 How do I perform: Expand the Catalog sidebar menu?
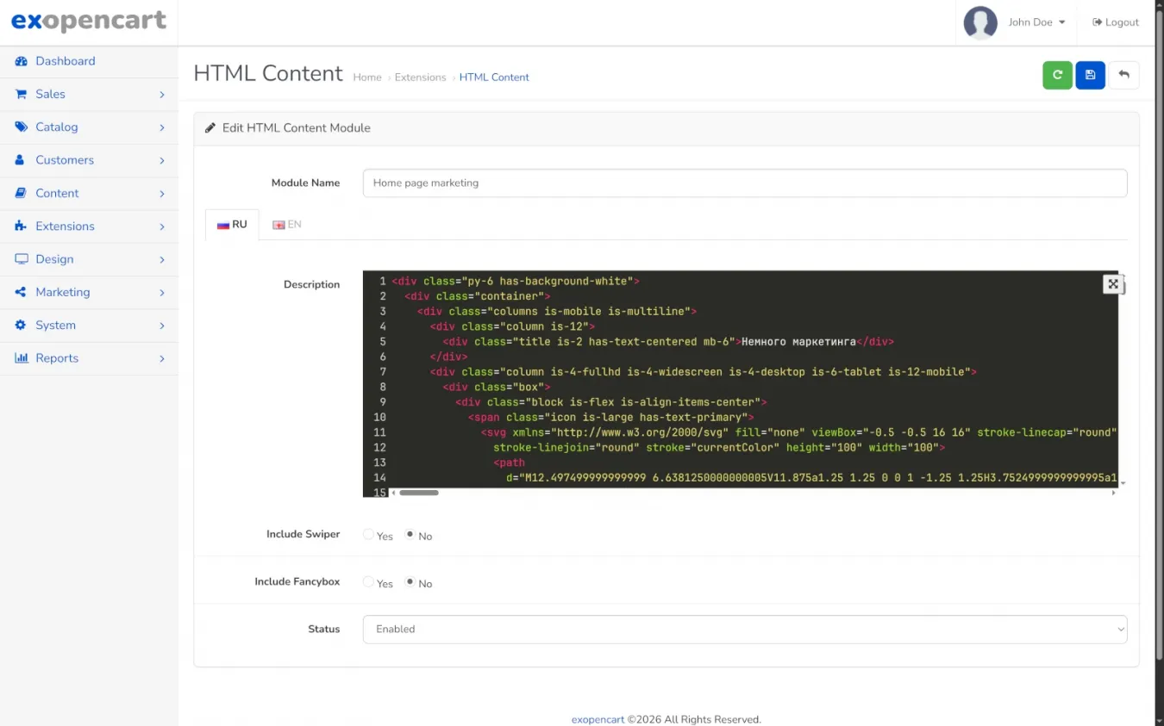point(89,127)
